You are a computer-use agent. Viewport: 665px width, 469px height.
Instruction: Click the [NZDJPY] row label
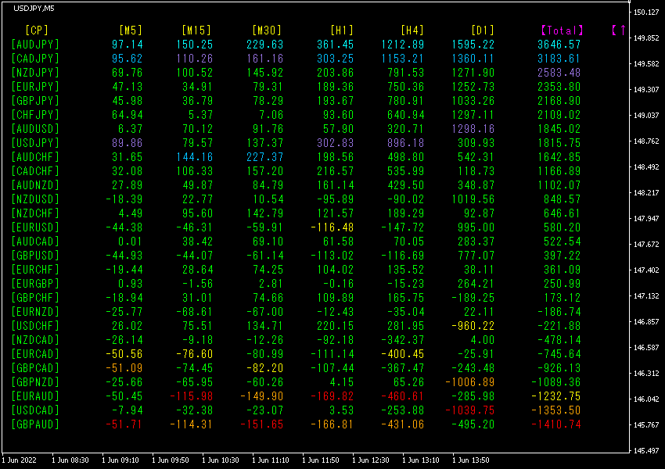35,73
